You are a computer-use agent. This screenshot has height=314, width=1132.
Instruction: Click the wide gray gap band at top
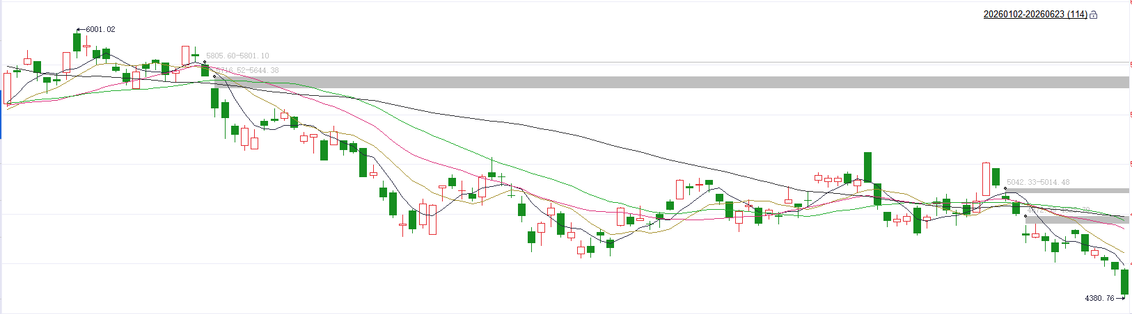pos(672,82)
